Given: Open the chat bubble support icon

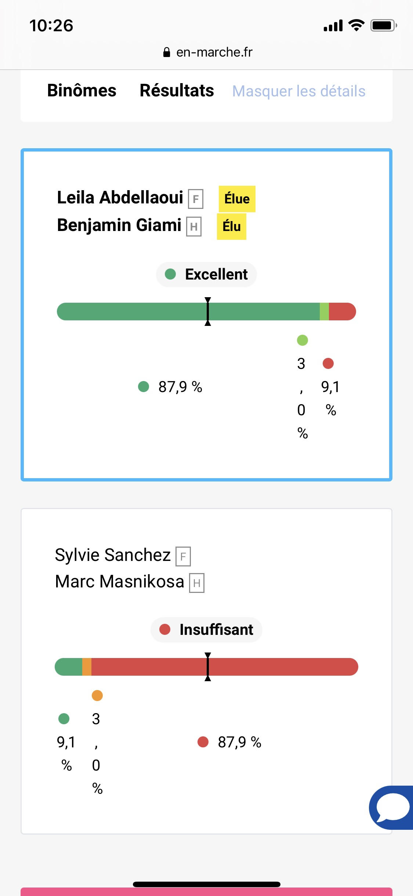Looking at the screenshot, I should [x=392, y=807].
